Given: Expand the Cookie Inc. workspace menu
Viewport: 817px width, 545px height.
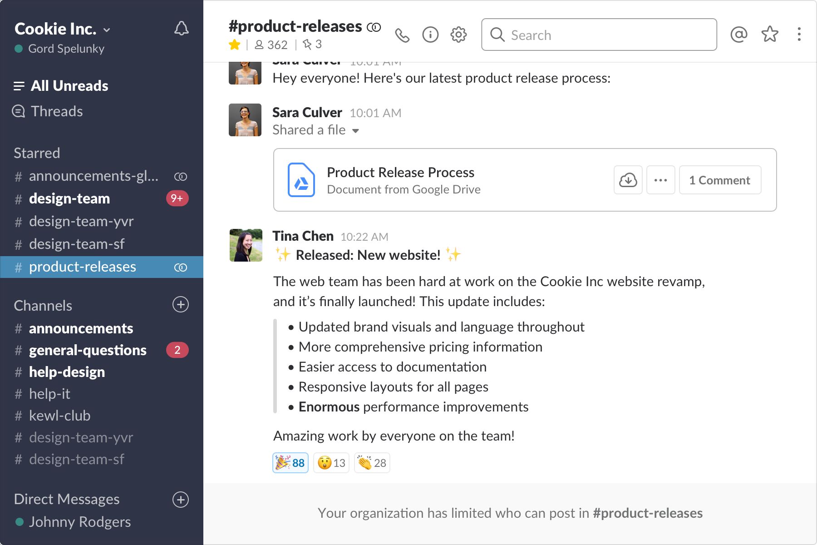Looking at the screenshot, I should click(63, 29).
